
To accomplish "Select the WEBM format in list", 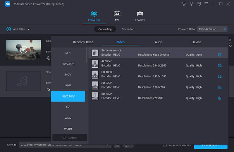I will pos(68,129).
